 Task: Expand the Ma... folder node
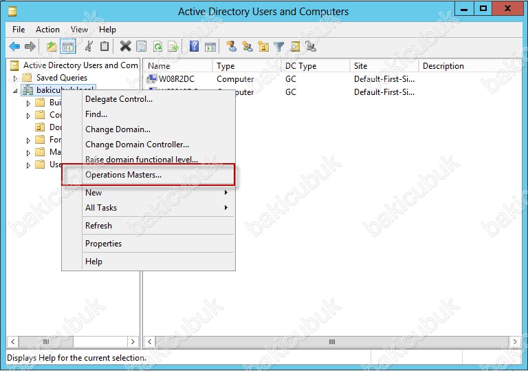(x=28, y=153)
